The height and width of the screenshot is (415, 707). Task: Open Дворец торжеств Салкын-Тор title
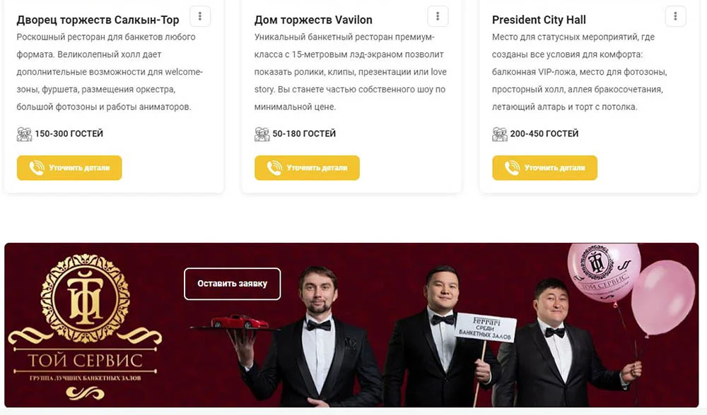(x=98, y=20)
